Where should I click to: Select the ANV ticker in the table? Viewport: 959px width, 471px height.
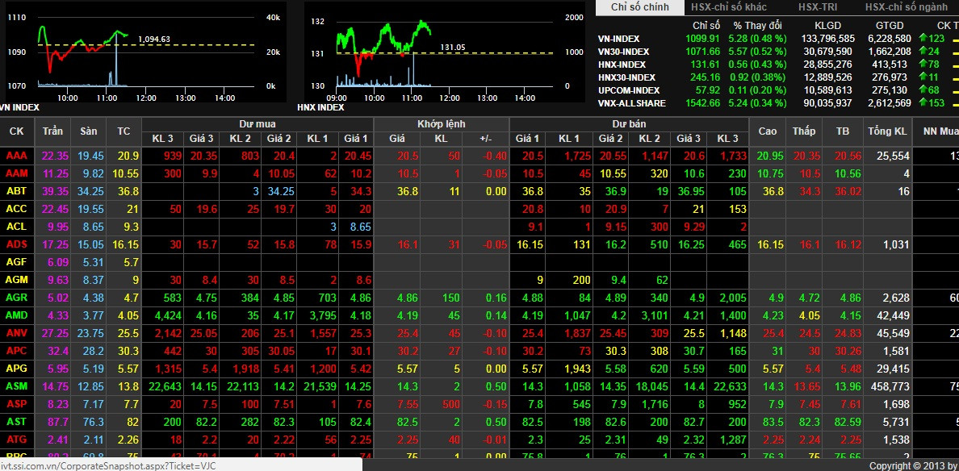click(x=16, y=333)
